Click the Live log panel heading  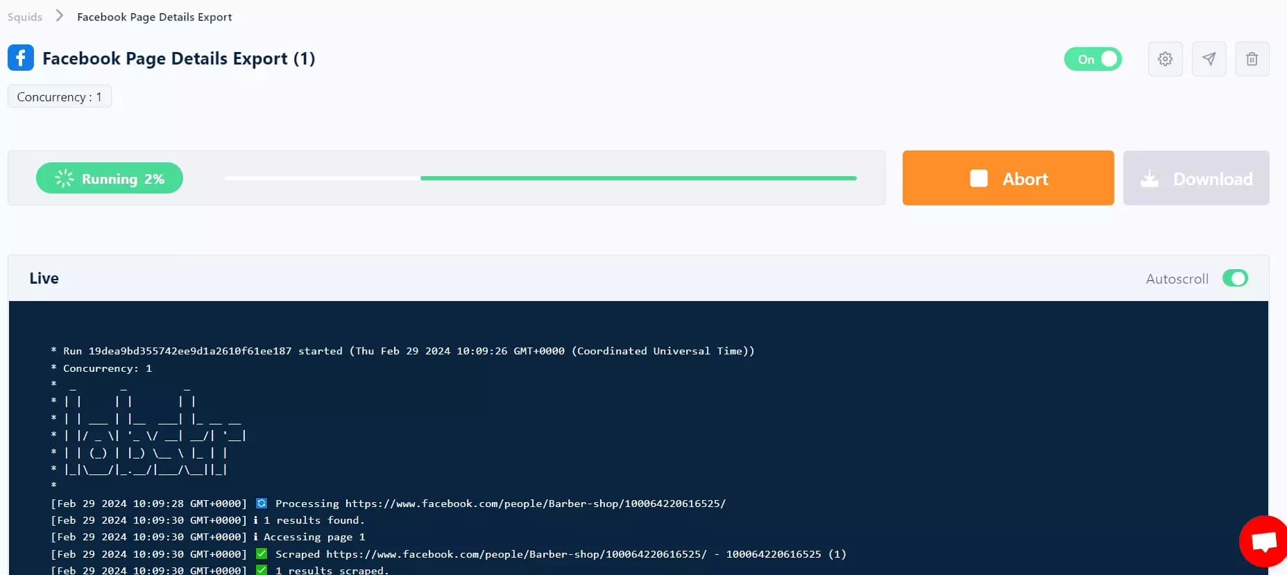pos(44,278)
